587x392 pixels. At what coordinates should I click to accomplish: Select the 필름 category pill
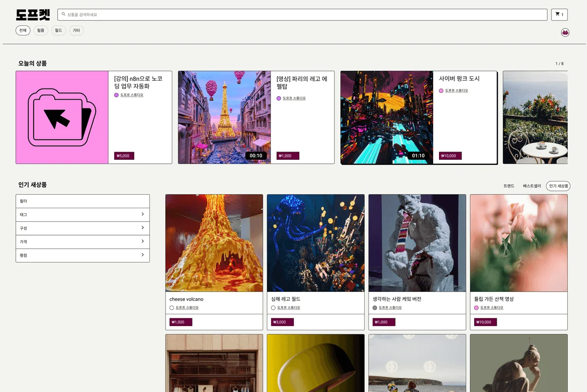(41, 31)
